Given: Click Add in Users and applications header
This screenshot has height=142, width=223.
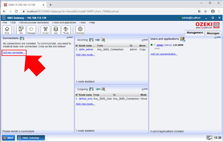Looking at the screenshot, I should [217, 37].
